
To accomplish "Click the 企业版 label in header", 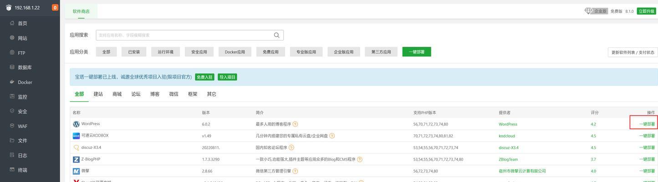I will [x=601, y=11].
